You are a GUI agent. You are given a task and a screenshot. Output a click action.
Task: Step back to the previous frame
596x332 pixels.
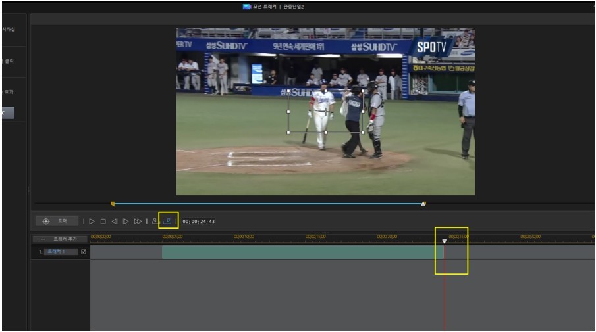tap(114, 222)
